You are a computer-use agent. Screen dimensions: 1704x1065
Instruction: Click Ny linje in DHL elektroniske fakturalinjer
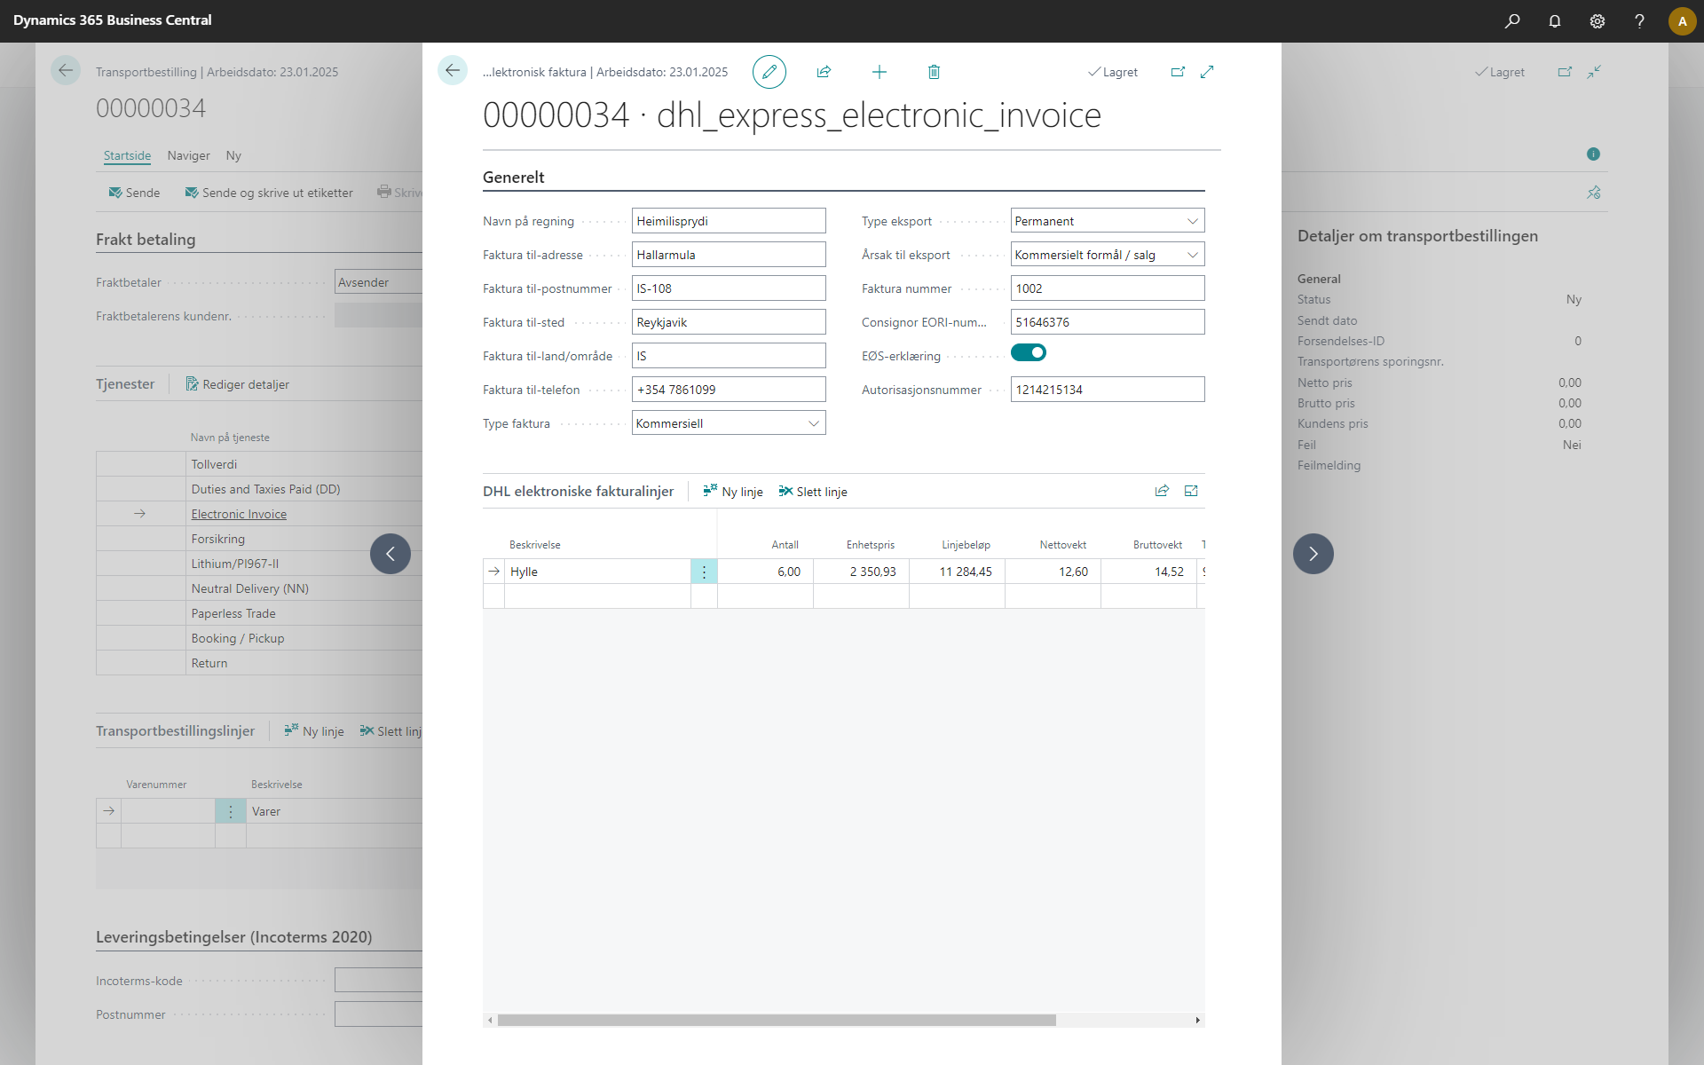pyautogui.click(x=733, y=491)
